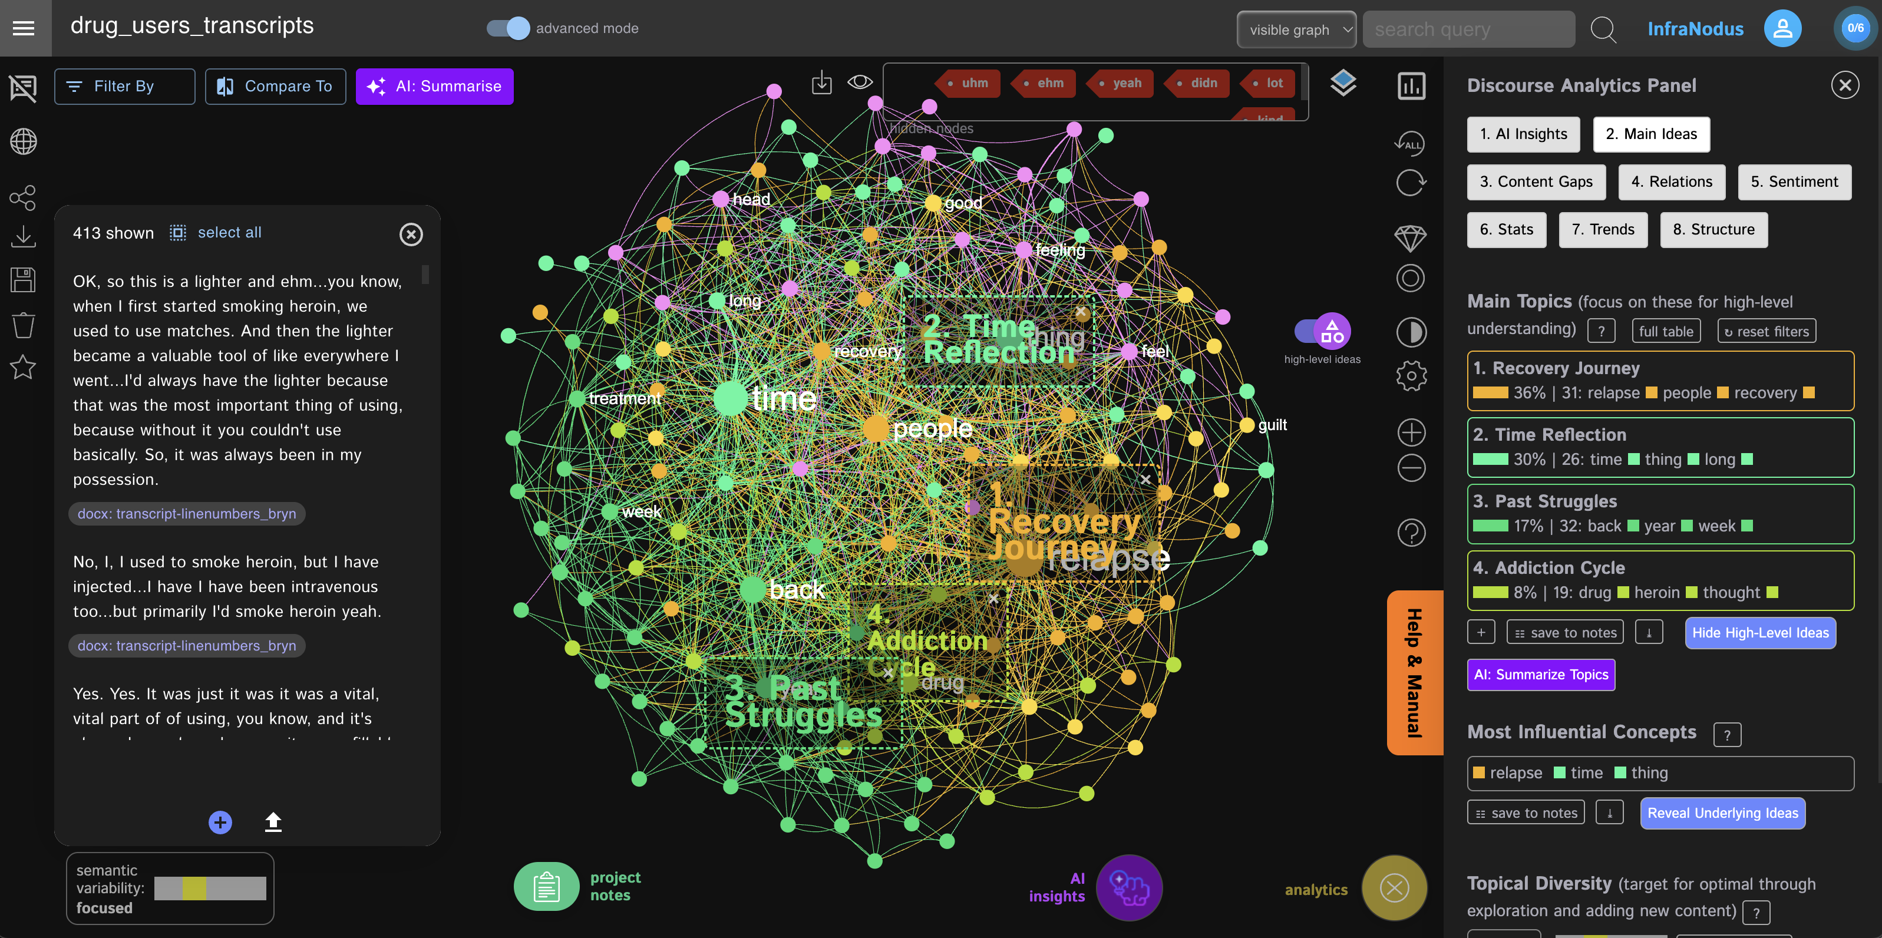Click the save floppy disk icon

(24, 280)
